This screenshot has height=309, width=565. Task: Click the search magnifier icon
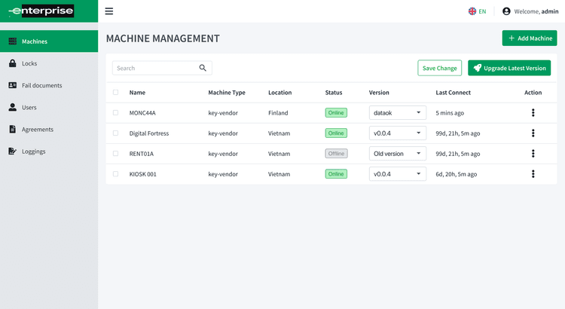point(203,68)
